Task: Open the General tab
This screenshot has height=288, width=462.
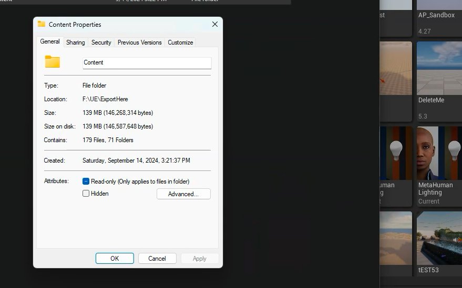Action: (x=50, y=42)
